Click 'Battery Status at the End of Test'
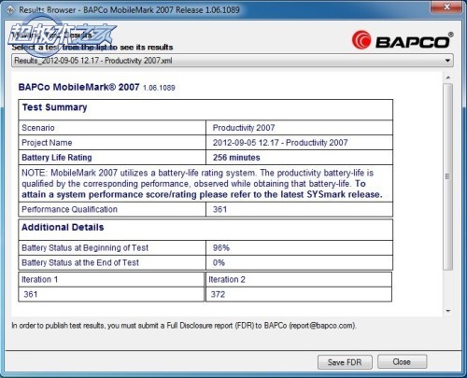 [x=80, y=263]
